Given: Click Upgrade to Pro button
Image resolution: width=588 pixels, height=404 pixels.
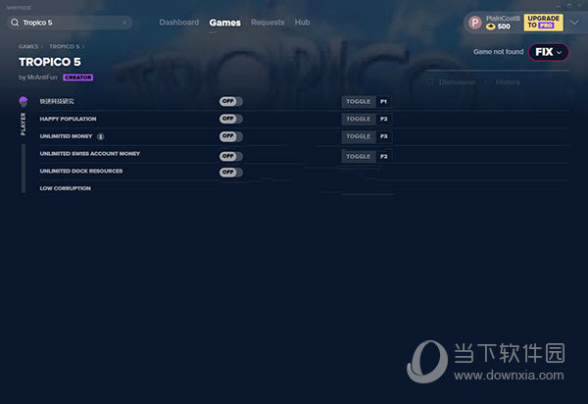Looking at the screenshot, I should pyautogui.click(x=543, y=23).
